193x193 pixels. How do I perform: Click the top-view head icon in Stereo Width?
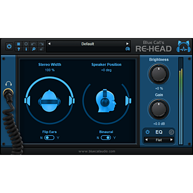click(49, 101)
